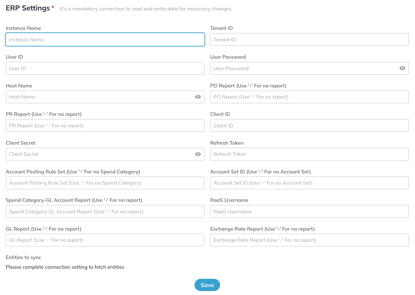Show the User Password value via eye icon
Screen dimensions: 415x295
(402, 68)
